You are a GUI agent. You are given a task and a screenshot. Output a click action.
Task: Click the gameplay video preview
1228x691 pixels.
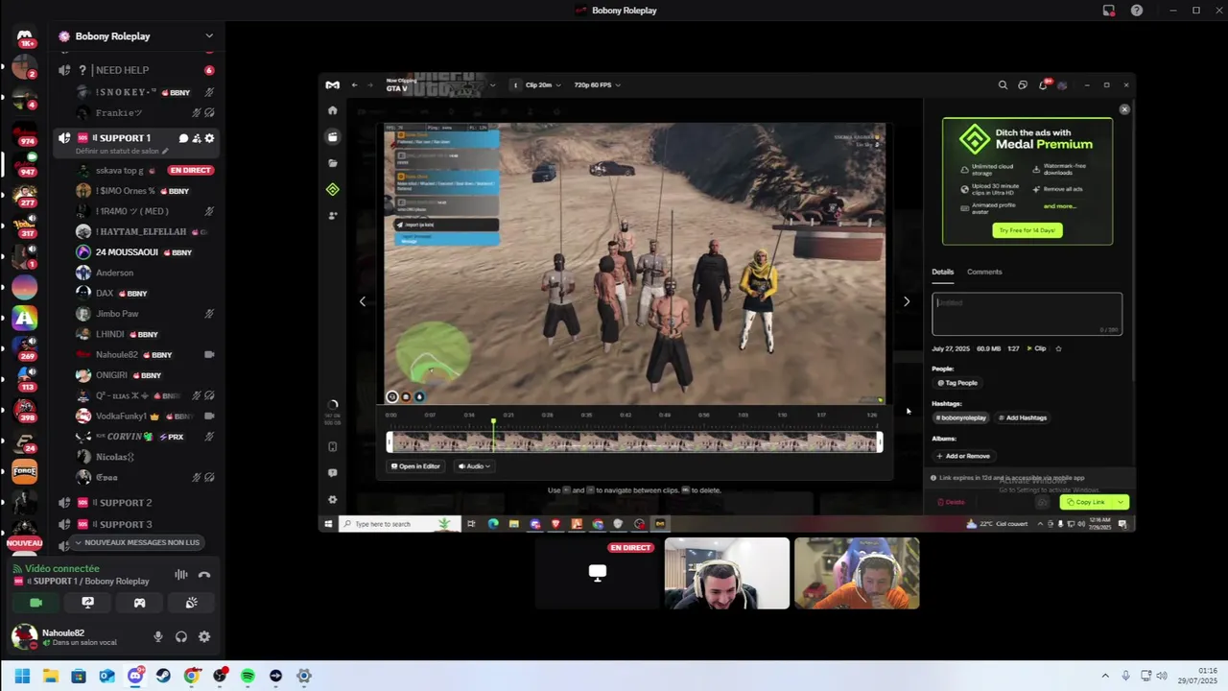[x=634, y=263]
